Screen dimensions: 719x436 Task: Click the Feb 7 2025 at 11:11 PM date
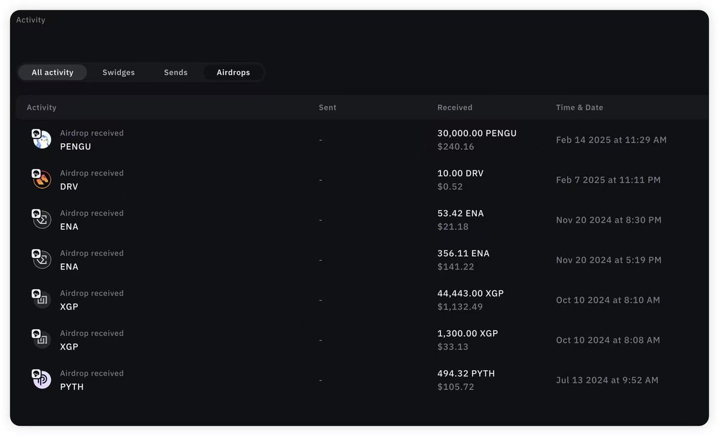coord(608,180)
